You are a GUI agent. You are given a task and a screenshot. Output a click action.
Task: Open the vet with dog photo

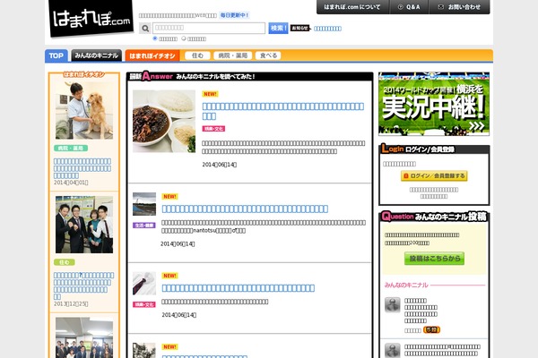tap(84, 110)
